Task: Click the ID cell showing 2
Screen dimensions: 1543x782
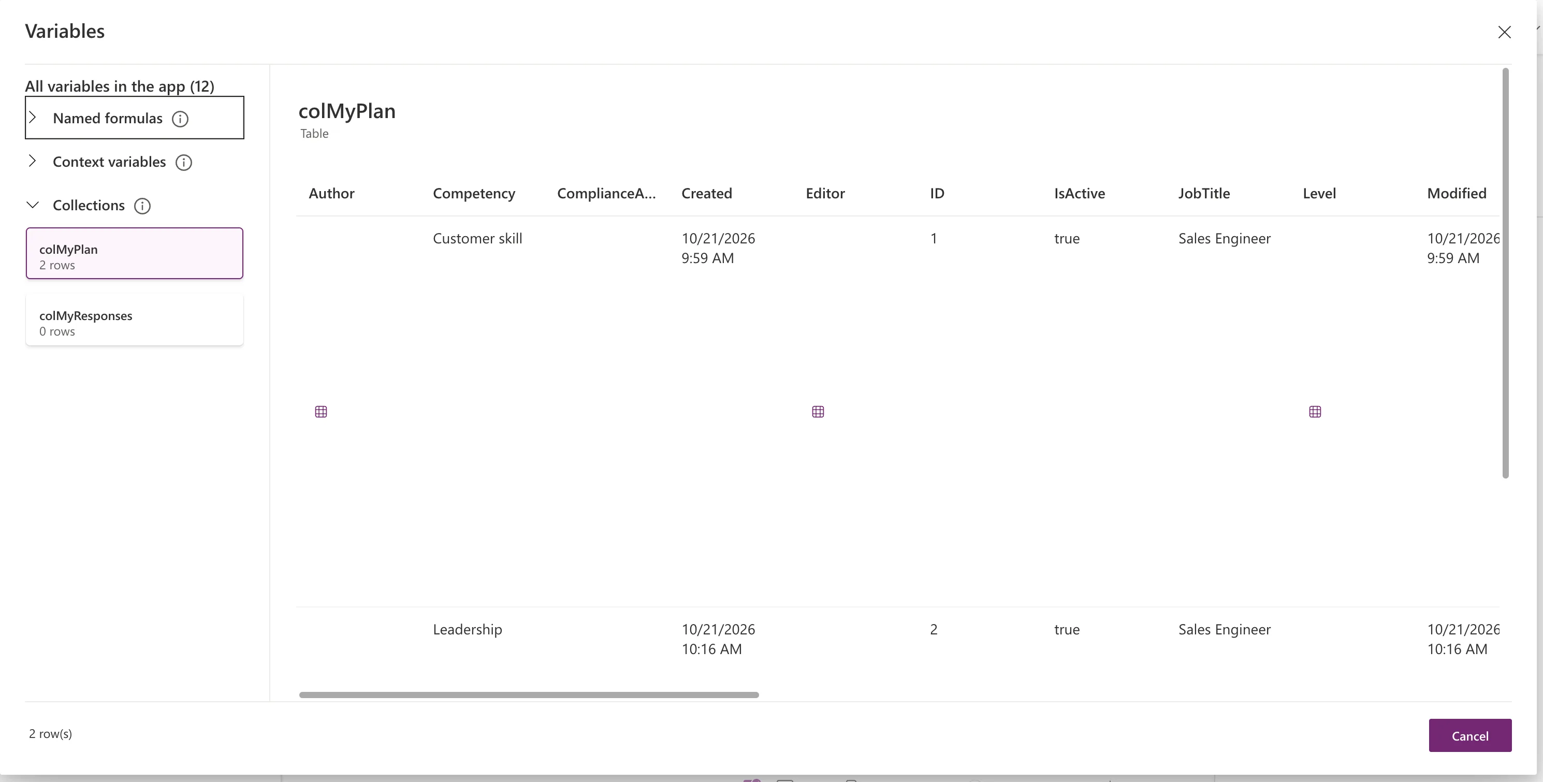Action: click(x=934, y=630)
